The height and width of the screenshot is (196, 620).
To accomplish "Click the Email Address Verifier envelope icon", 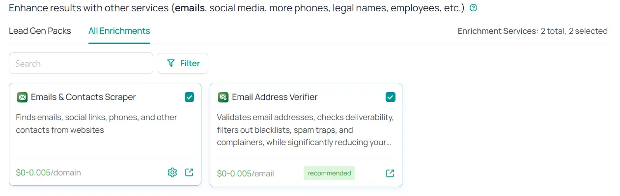I will [223, 97].
